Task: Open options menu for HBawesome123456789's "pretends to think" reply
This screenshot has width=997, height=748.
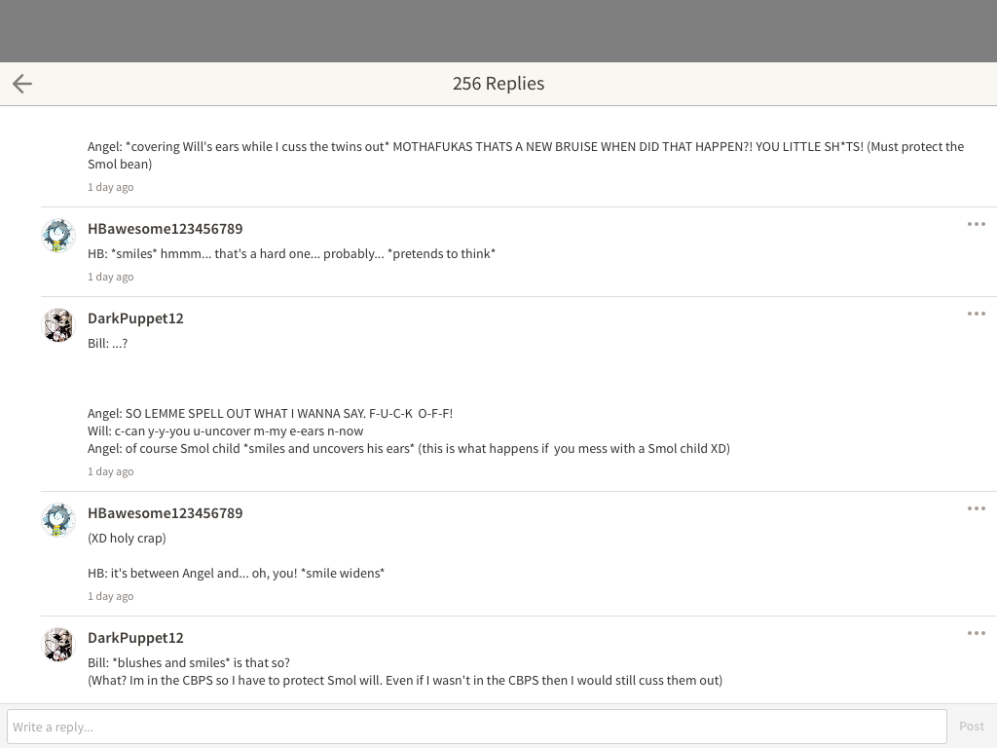Action: (x=976, y=224)
